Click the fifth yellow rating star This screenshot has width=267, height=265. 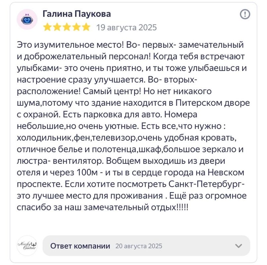(85, 27)
